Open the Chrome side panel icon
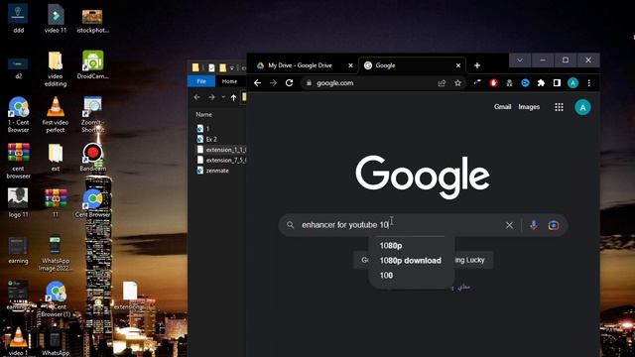 557,83
